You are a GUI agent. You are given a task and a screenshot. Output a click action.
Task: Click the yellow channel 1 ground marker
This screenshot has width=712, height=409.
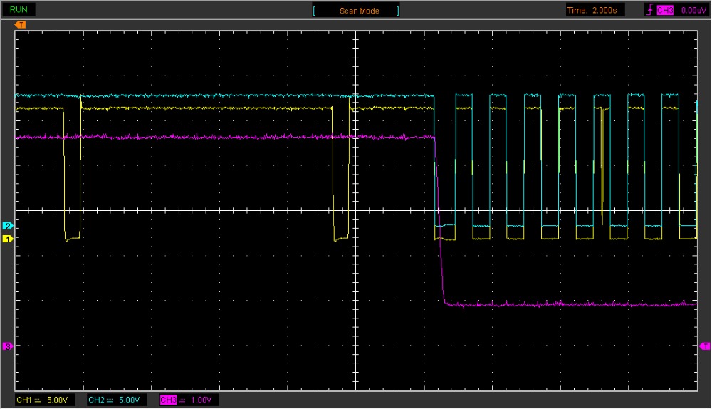click(x=8, y=239)
